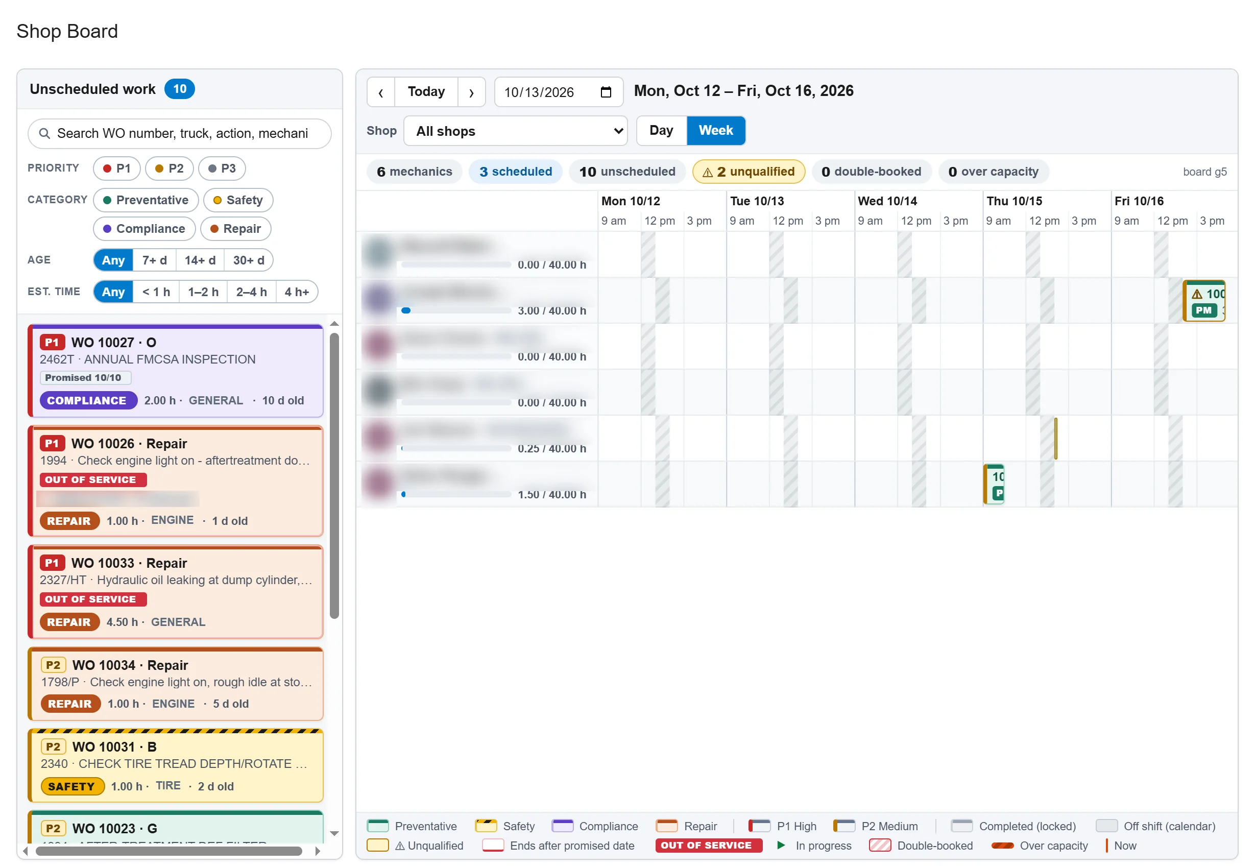Screen dimensions: 1255x868
Task: Go to next week with the forward arrow
Action: coord(471,92)
